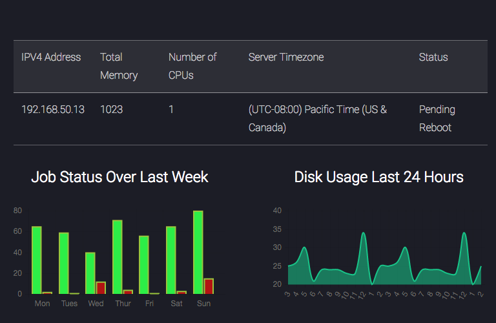This screenshot has width=496, height=323.
Task: Click the Total Memory column header
Action: [119, 66]
